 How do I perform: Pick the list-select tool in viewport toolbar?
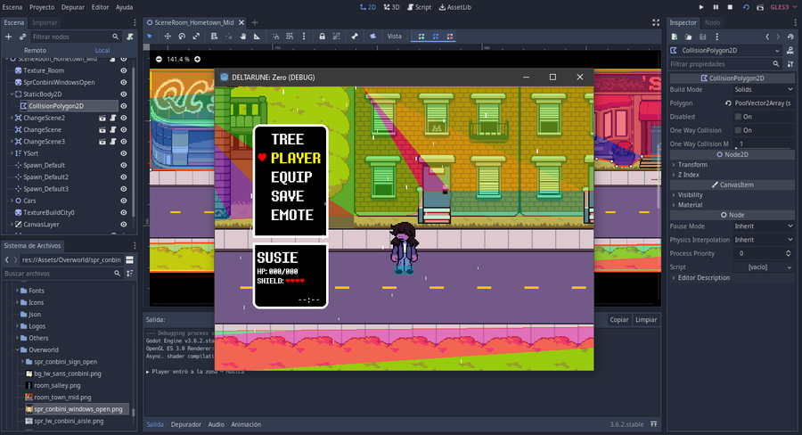coord(214,37)
